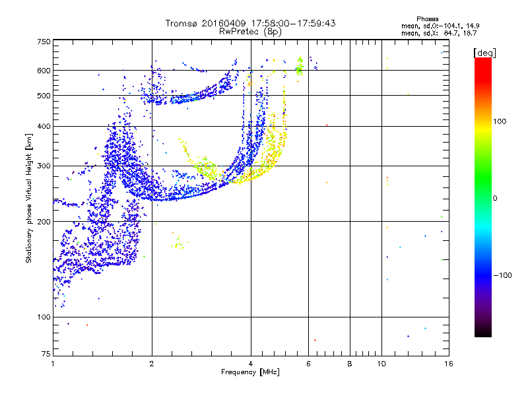Viewport: 528px width, 396px height.
Task: Click the 'mean, sd,O:-104.1, 14.9' line
Action: point(440,26)
